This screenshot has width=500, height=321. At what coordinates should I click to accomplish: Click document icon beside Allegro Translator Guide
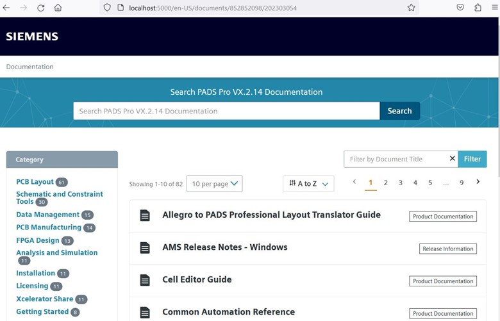[x=145, y=215]
